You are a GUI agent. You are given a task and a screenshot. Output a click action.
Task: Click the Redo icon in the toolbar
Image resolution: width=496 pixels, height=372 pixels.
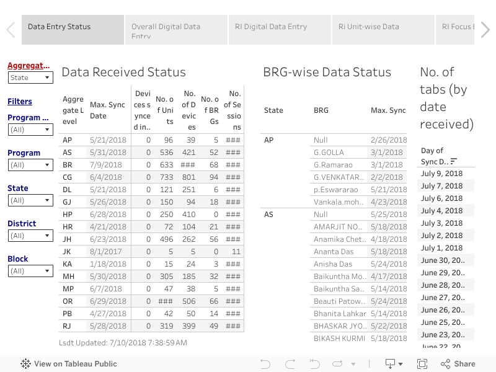[290, 364]
